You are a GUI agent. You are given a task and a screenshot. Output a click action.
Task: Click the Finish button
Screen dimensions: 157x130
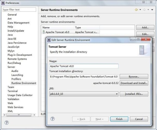[x=119, y=119]
